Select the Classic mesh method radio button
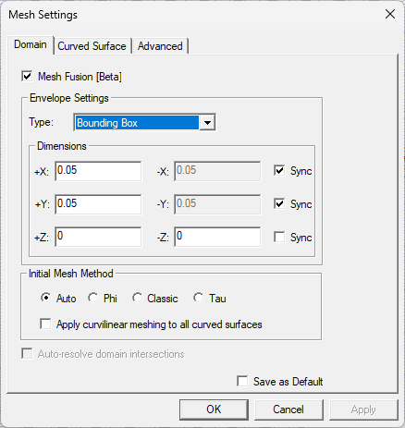Viewport: 405px width, 428px height. 137,298
